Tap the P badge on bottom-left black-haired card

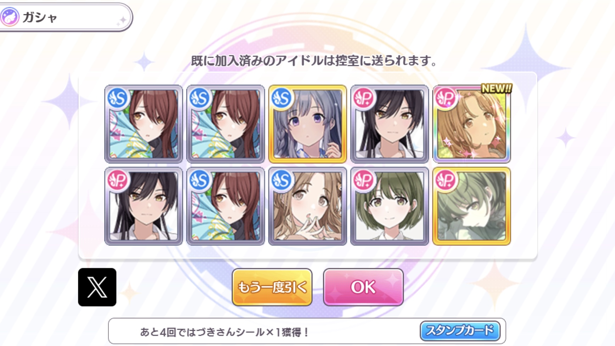coord(118,180)
